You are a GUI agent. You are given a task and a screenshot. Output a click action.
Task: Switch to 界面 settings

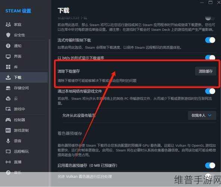point(24,56)
